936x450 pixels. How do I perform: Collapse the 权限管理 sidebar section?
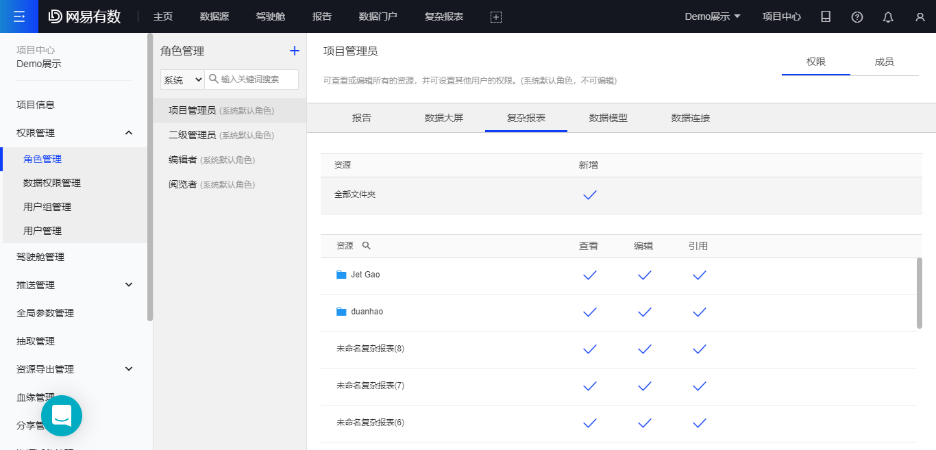[x=129, y=133]
